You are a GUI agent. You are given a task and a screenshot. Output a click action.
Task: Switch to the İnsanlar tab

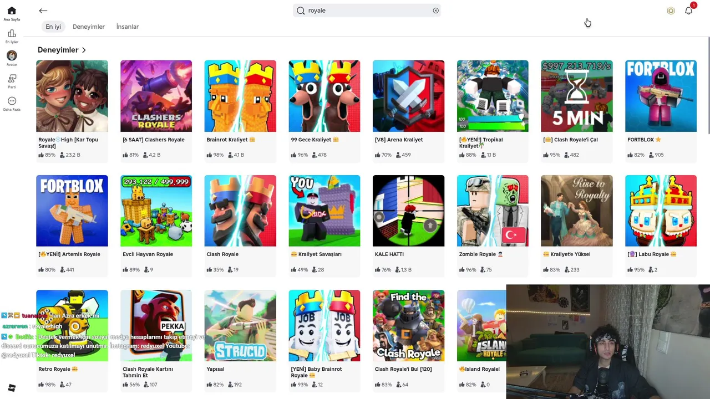(x=128, y=27)
